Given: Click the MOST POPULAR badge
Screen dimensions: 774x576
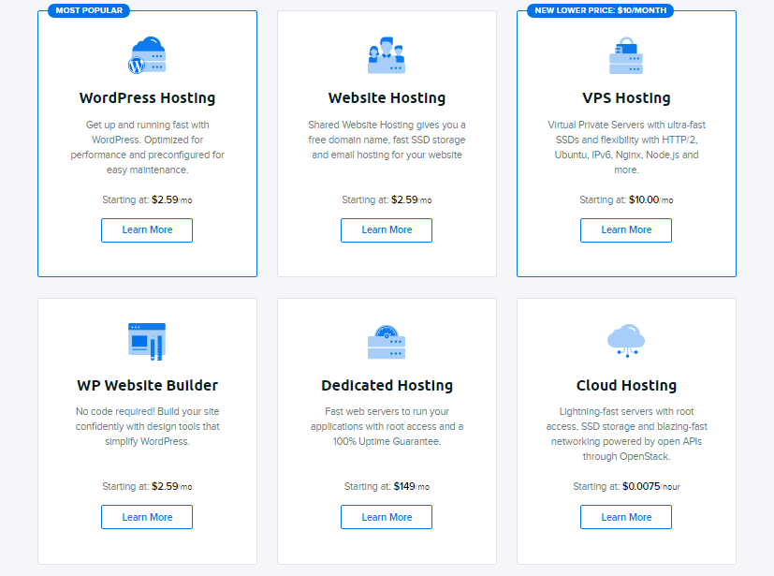Looking at the screenshot, I should [89, 10].
